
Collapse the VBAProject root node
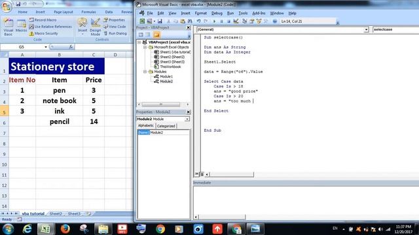point(139,42)
